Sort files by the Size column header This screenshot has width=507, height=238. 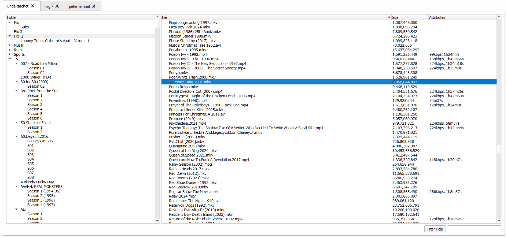(x=410, y=17)
